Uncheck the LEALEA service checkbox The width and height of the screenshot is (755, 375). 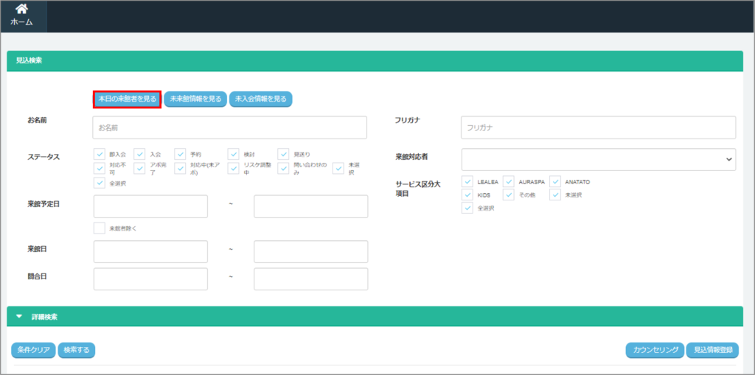click(x=467, y=181)
